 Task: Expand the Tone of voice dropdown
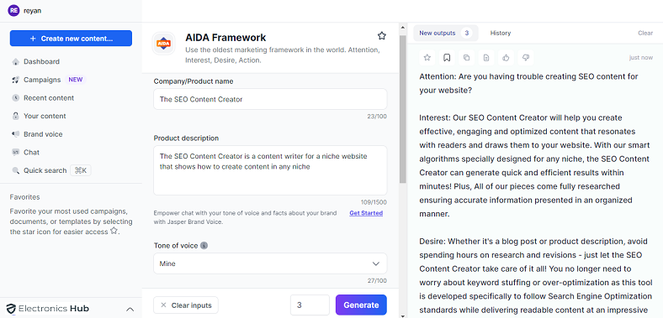(270, 263)
